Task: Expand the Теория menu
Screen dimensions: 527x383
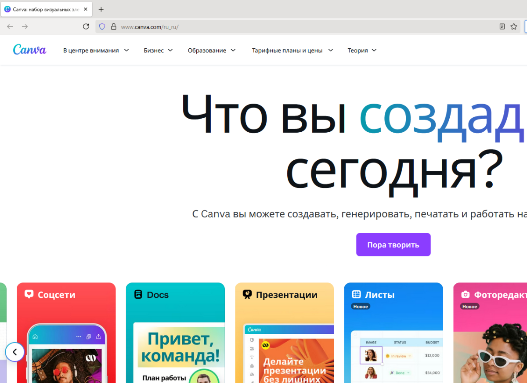Action: (x=362, y=51)
